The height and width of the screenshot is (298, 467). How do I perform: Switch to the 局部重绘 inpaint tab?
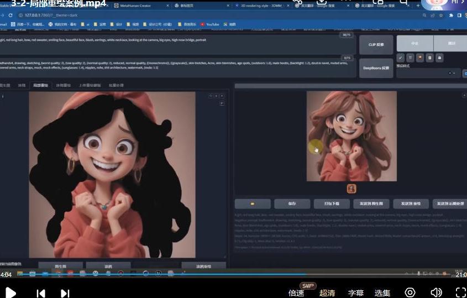point(40,86)
